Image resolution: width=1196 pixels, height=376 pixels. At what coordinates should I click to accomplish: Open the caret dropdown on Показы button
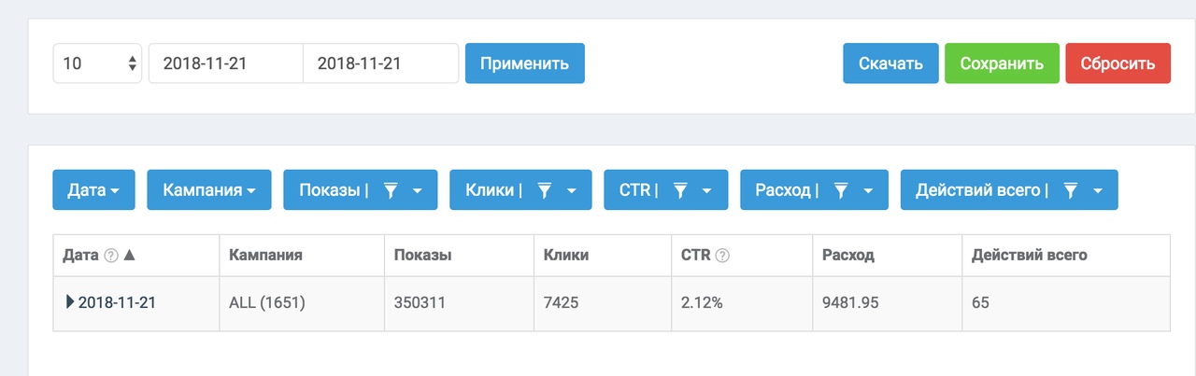(x=418, y=190)
